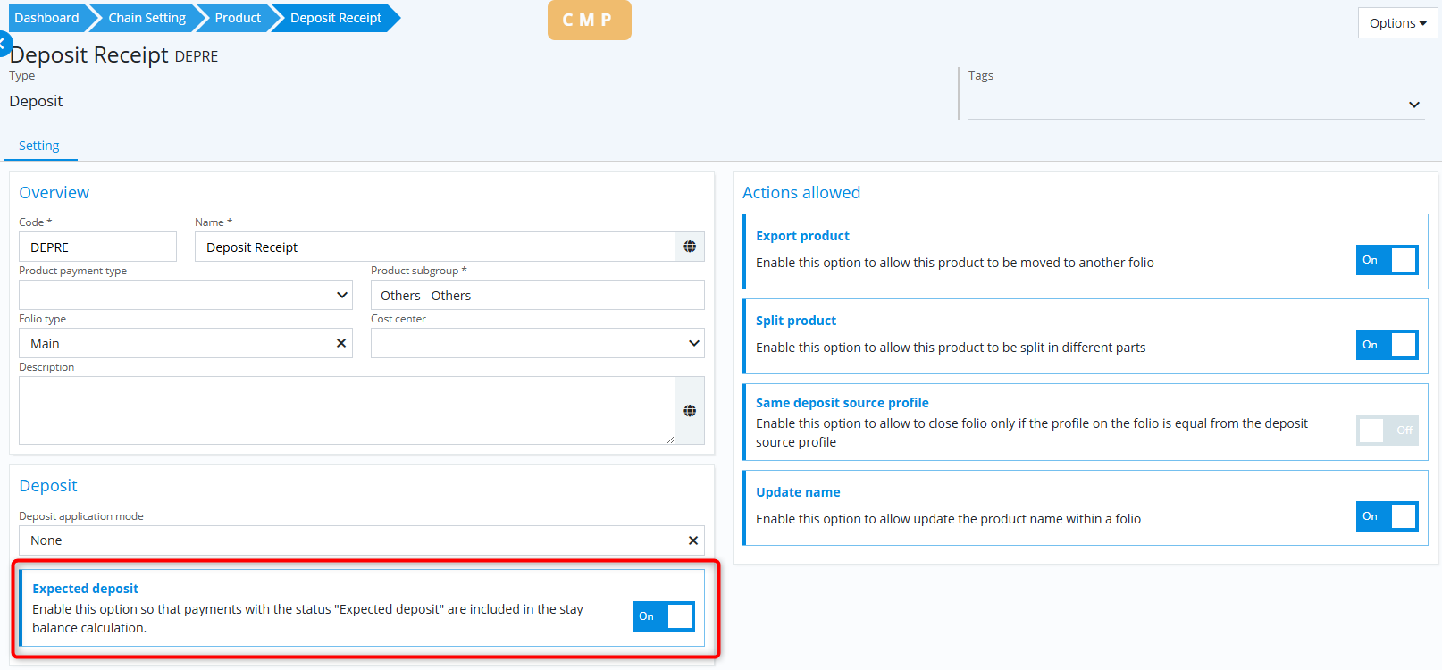Disable the Split product option

pos(1386,345)
